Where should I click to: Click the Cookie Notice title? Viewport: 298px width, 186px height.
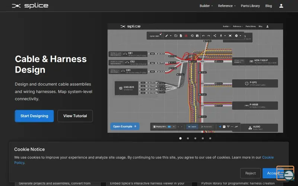point(29,150)
